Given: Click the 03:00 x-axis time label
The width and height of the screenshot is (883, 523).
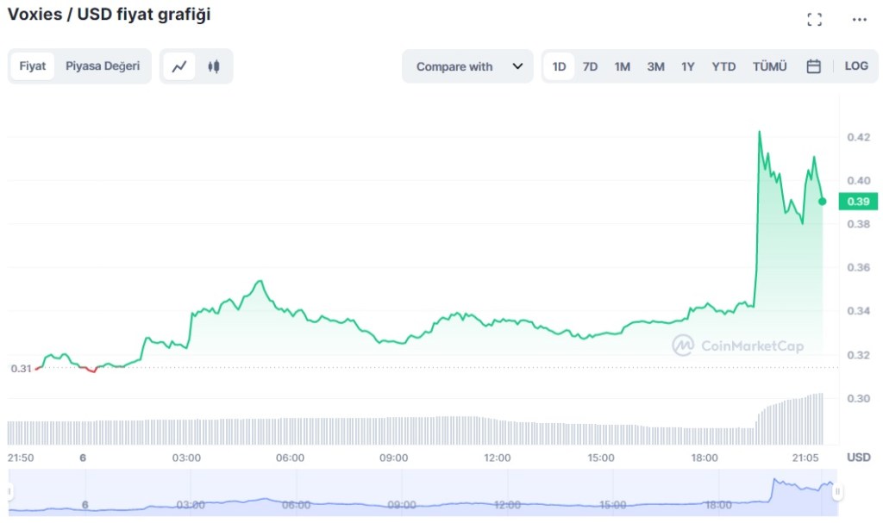Looking at the screenshot, I should [x=186, y=458].
